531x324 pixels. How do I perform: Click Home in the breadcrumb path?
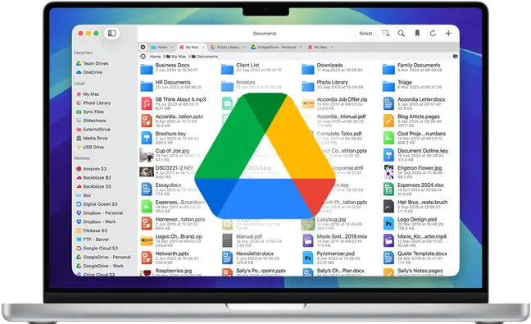tap(155, 57)
